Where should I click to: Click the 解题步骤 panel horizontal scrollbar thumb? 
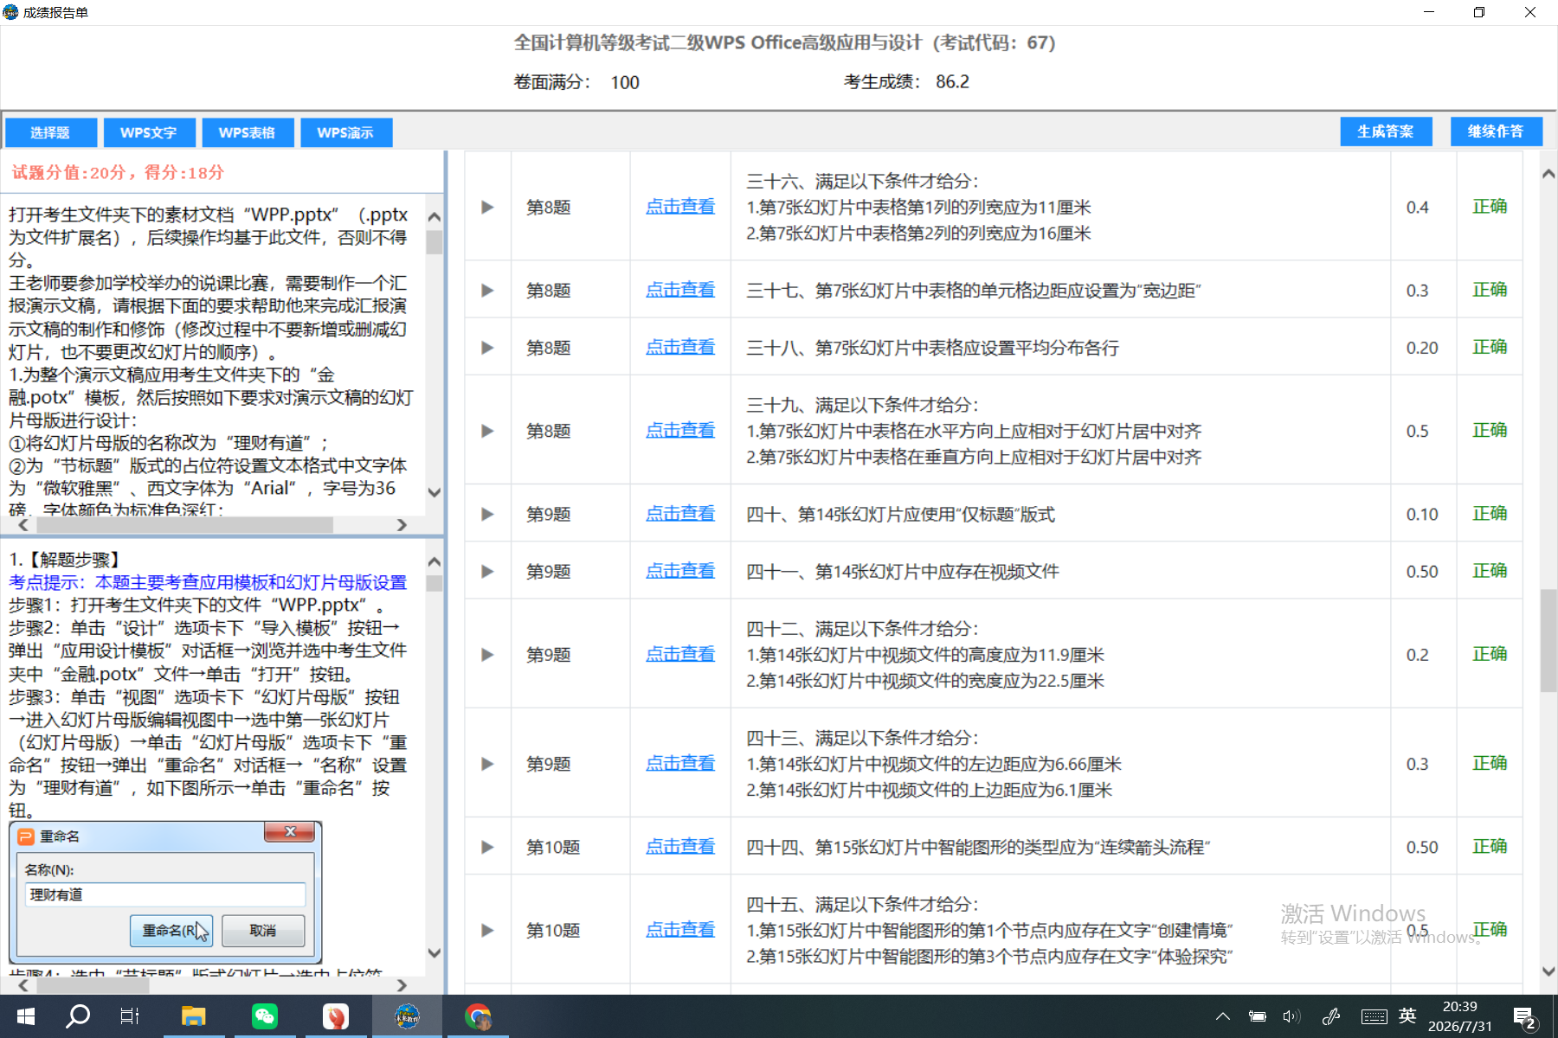[92, 985]
